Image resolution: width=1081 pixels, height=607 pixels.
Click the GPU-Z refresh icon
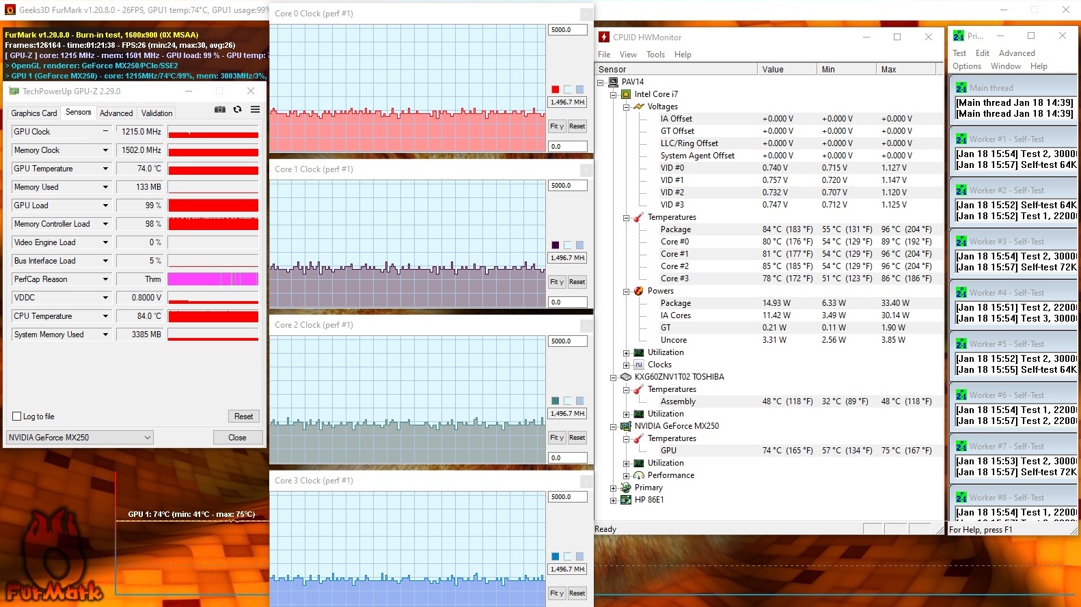click(x=237, y=109)
